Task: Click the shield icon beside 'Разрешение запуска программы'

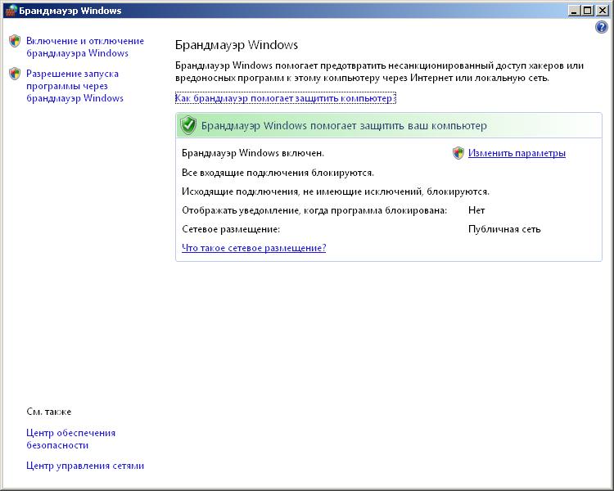Action: [x=15, y=73]
